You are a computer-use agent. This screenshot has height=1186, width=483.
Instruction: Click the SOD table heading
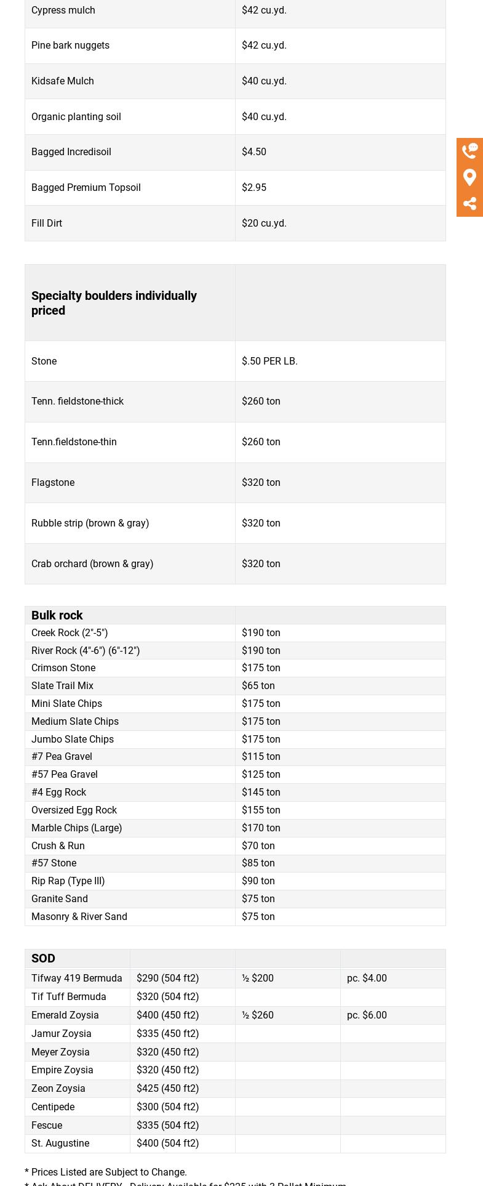click(x=43, y=958)
